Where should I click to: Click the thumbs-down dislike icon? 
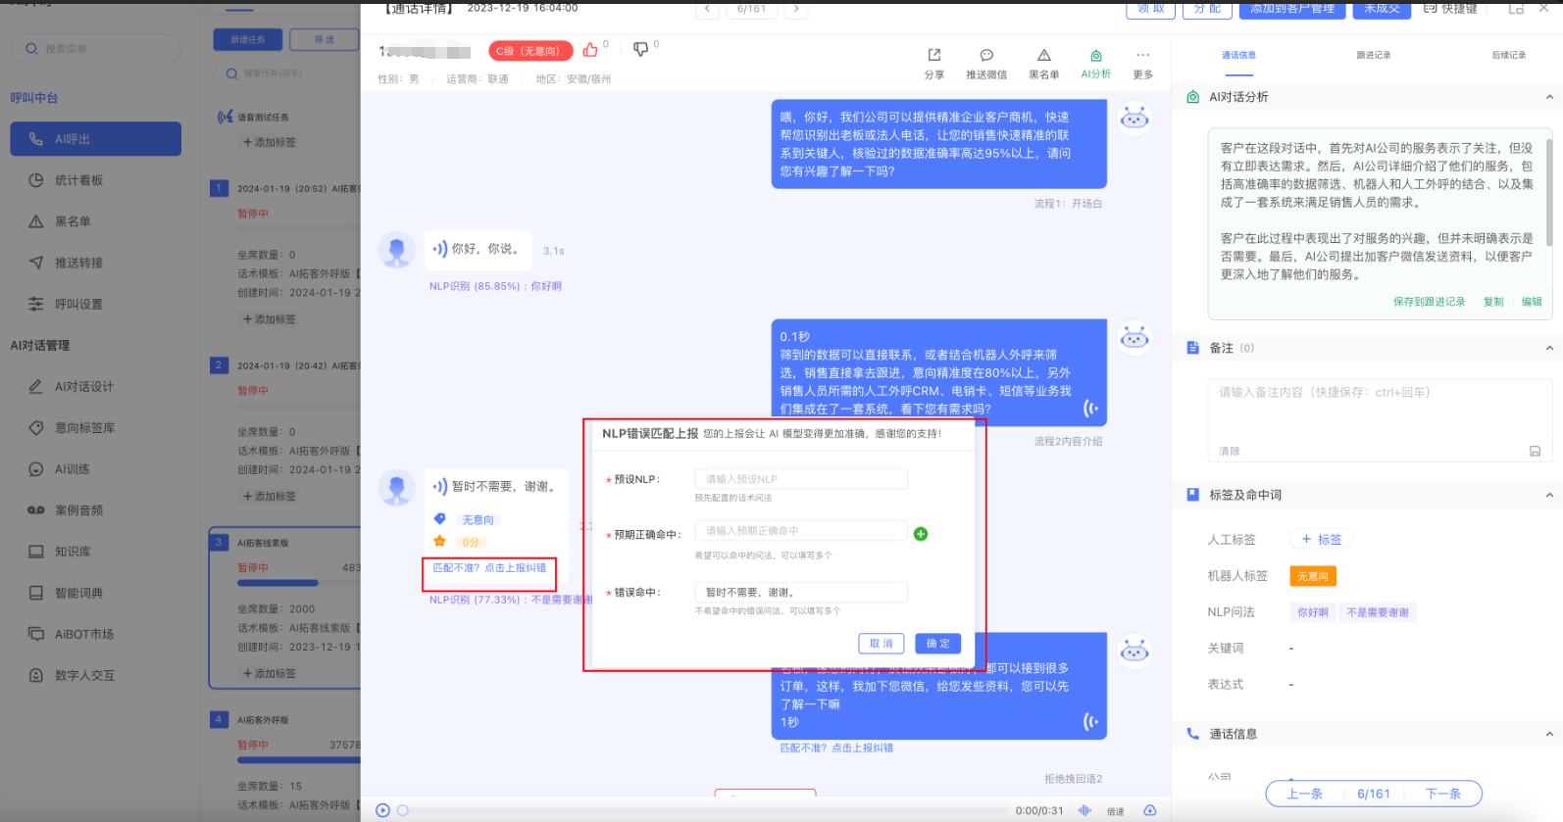[640, 49]
